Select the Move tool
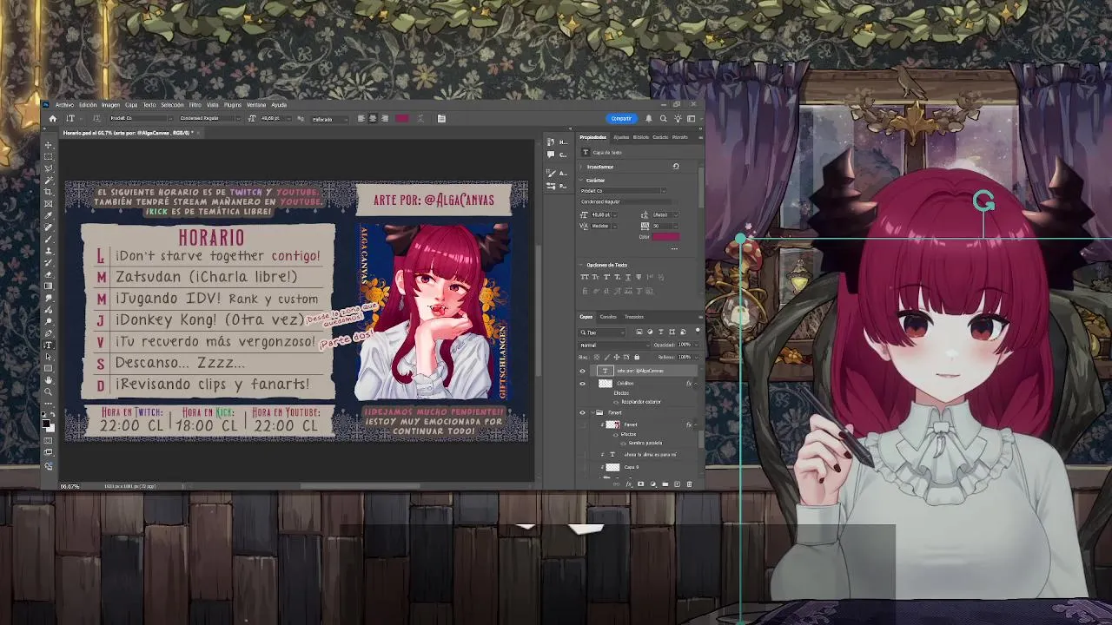 point(49,145)
